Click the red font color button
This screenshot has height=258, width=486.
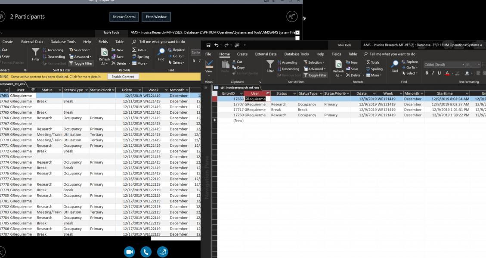pos(448,73)
